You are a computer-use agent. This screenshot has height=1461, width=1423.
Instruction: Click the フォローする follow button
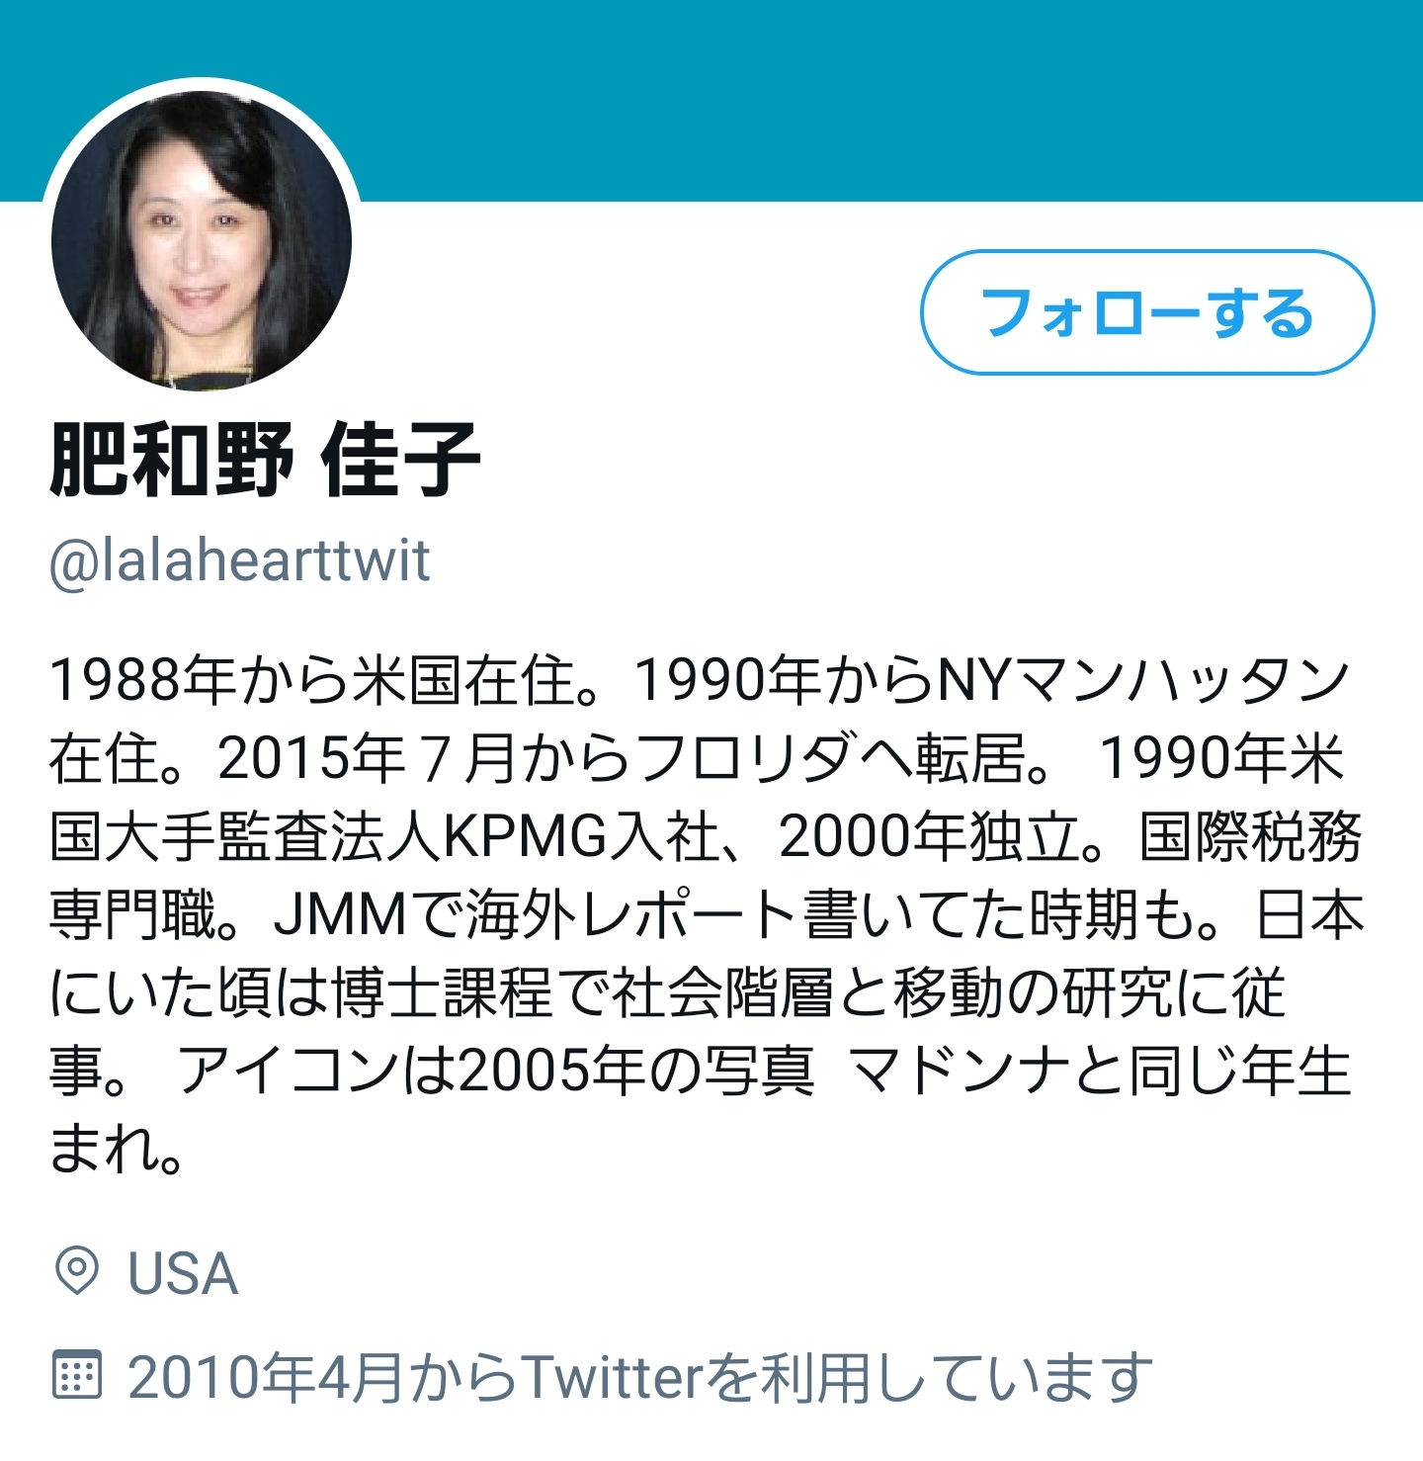pos(1147,312)
